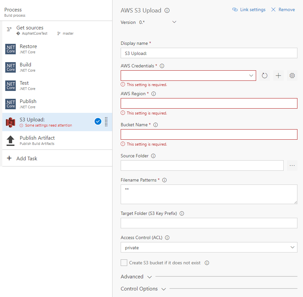Image resolution: width=303 pixels, height=297 pixels.
Task: Click the info icon next to Filename Patterns
Action: 164,180
